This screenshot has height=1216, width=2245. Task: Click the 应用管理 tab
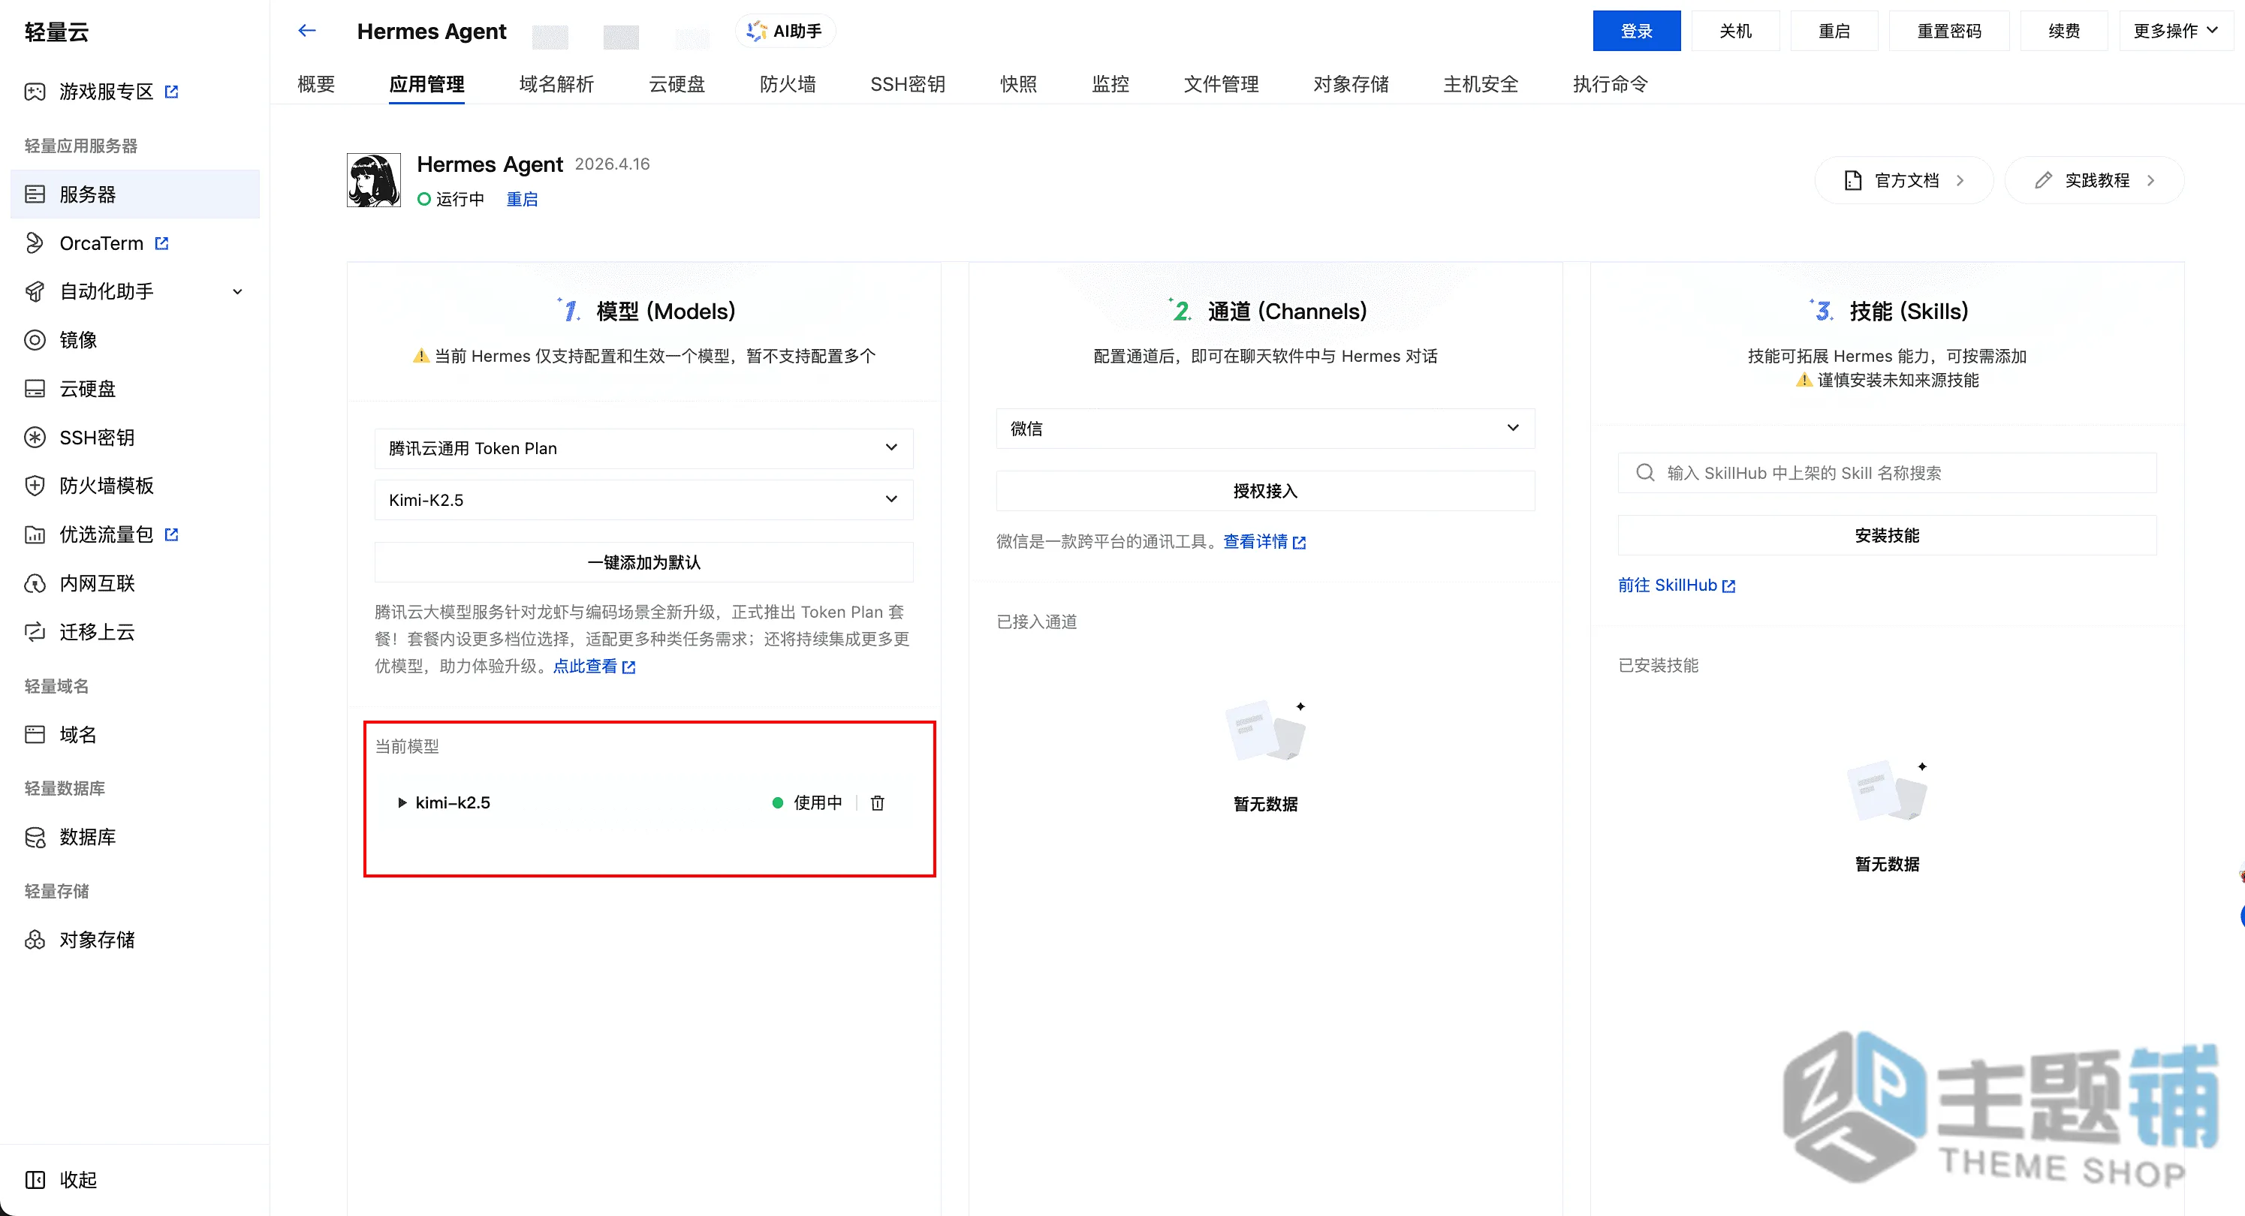pos(426,83)
